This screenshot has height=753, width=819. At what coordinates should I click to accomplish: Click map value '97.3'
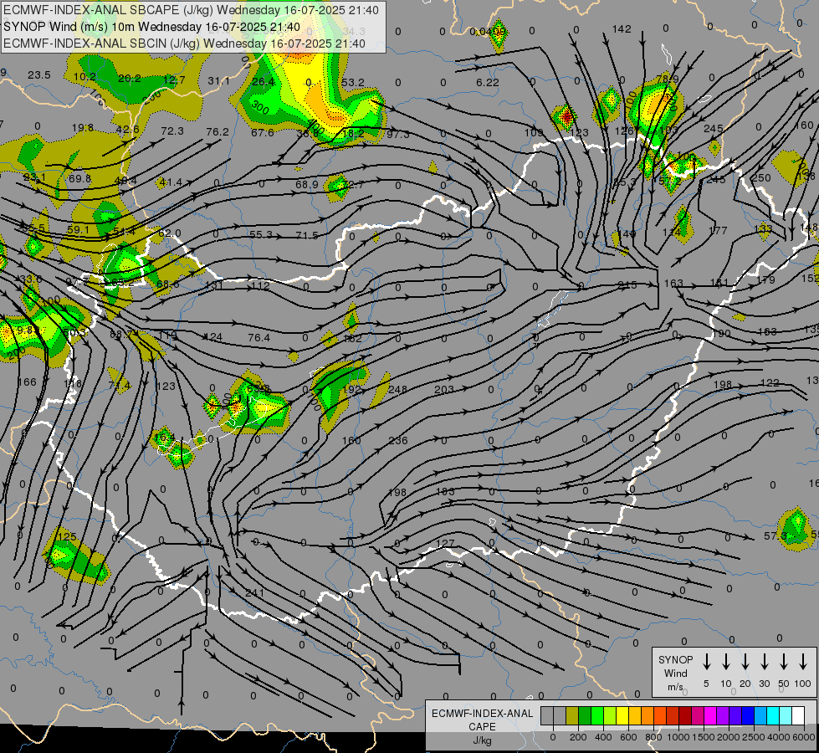tap(398, 135)
